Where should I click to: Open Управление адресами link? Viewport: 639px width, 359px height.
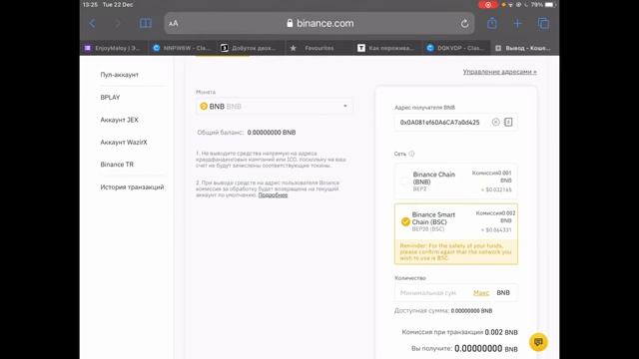tap(499, 72)
